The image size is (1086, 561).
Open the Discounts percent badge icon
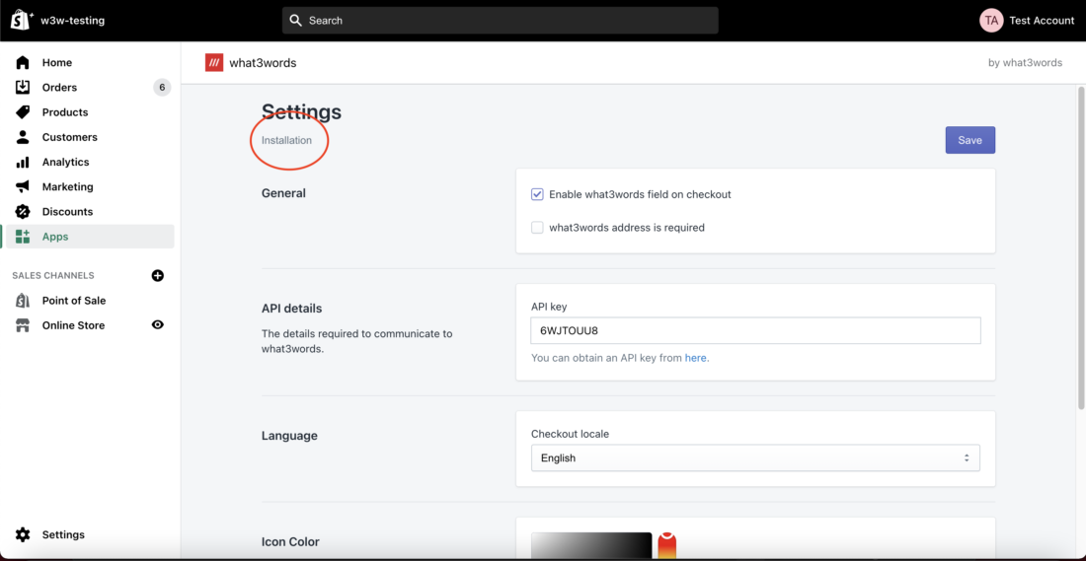point(23,212)
